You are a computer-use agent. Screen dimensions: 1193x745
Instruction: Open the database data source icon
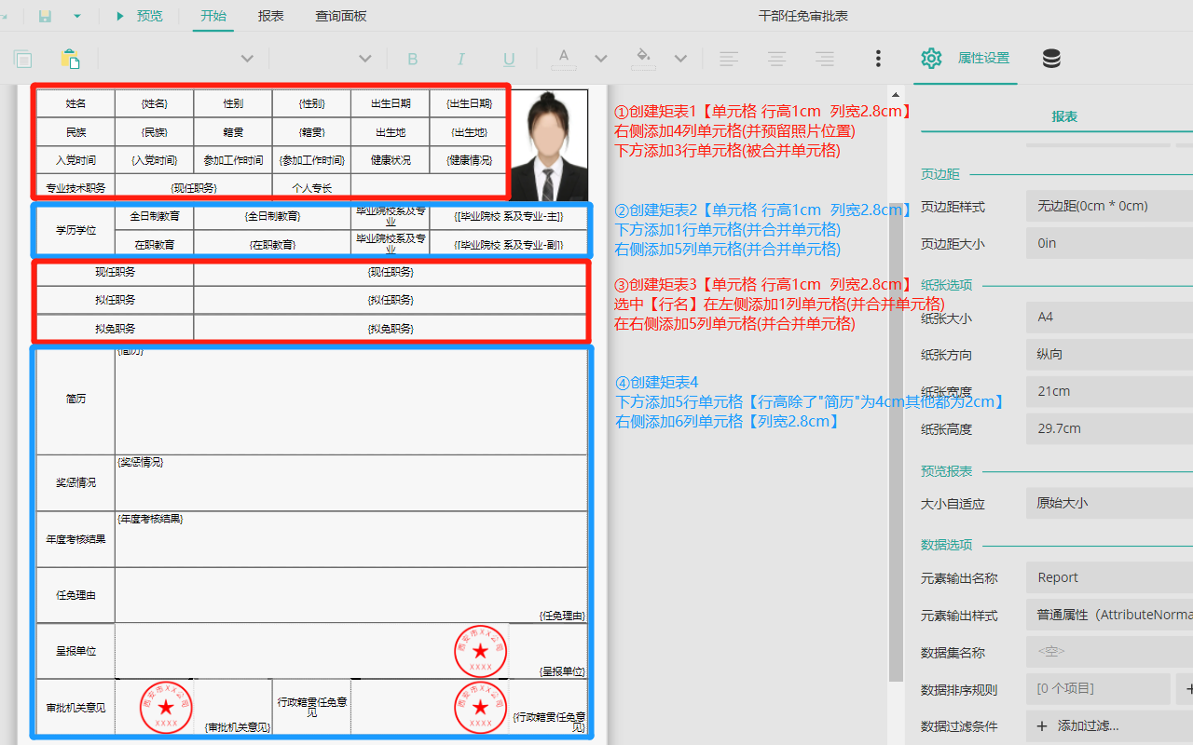(1051, 59)
